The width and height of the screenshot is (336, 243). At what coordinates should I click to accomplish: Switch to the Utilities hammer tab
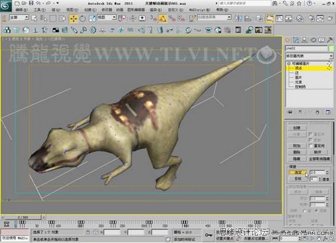(x=330, y=40)
